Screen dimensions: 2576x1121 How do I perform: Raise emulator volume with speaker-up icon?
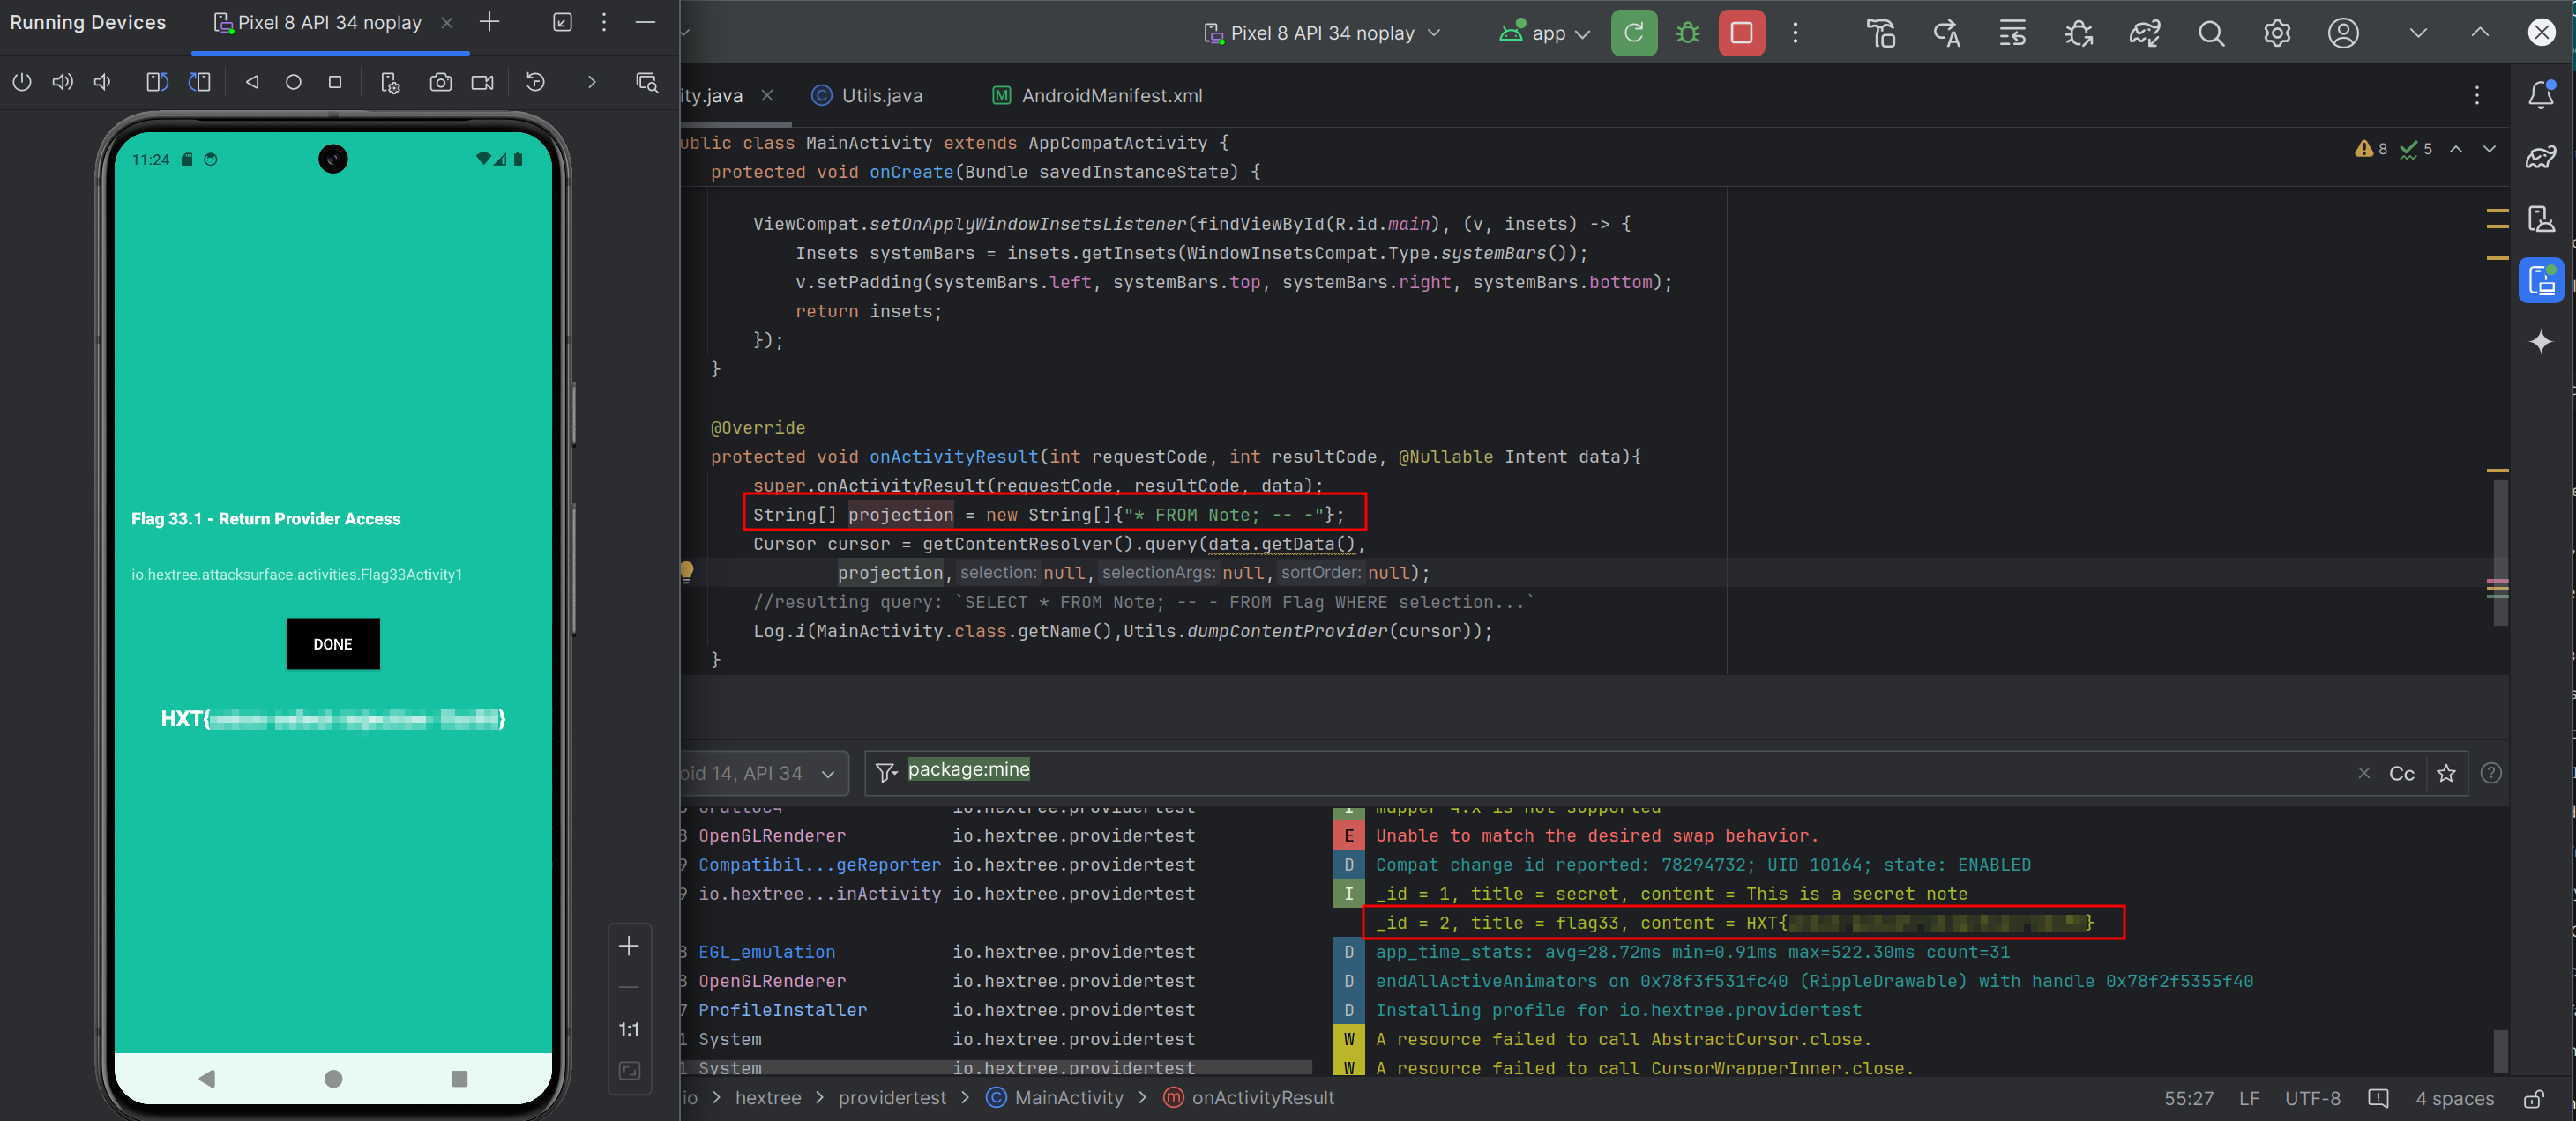pyautogui.click(x=62, y=82)
